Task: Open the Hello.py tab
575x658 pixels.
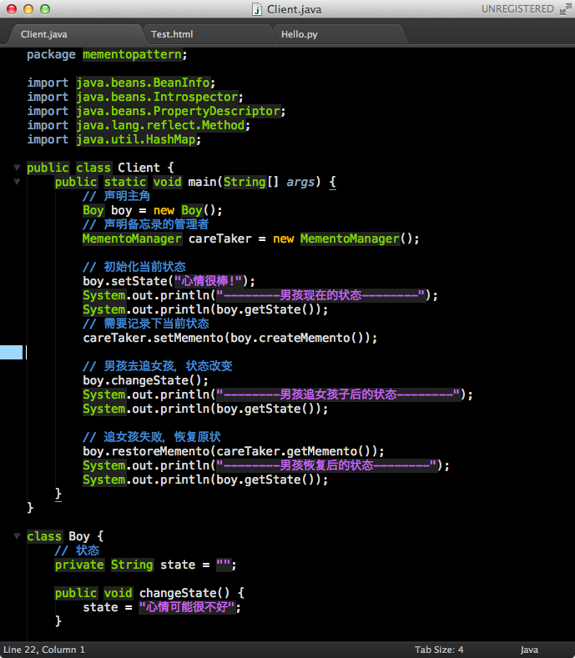Action: coord(299,34)
